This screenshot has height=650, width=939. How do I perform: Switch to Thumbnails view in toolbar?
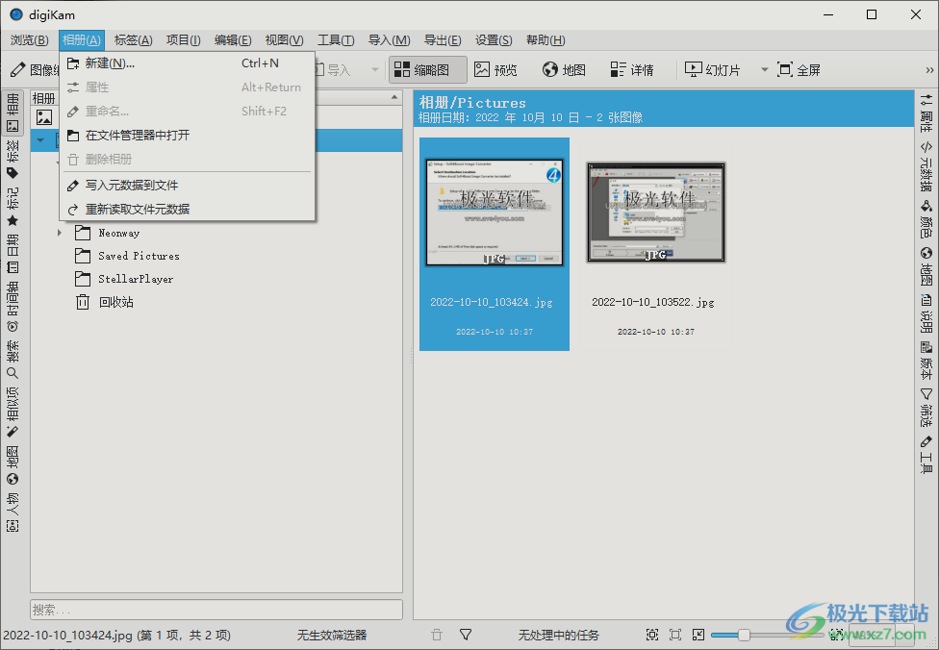pos(427,69)
